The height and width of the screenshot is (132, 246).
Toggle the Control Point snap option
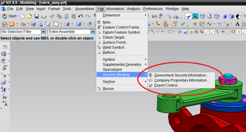217,32
